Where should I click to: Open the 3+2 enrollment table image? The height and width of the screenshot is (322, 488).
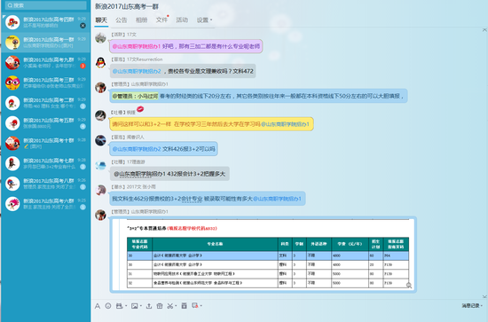pyautogui.click(x=263, y=255)
